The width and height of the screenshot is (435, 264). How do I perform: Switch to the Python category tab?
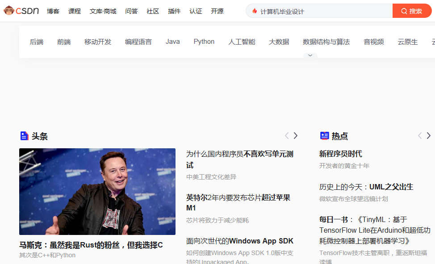coord(204,41)
